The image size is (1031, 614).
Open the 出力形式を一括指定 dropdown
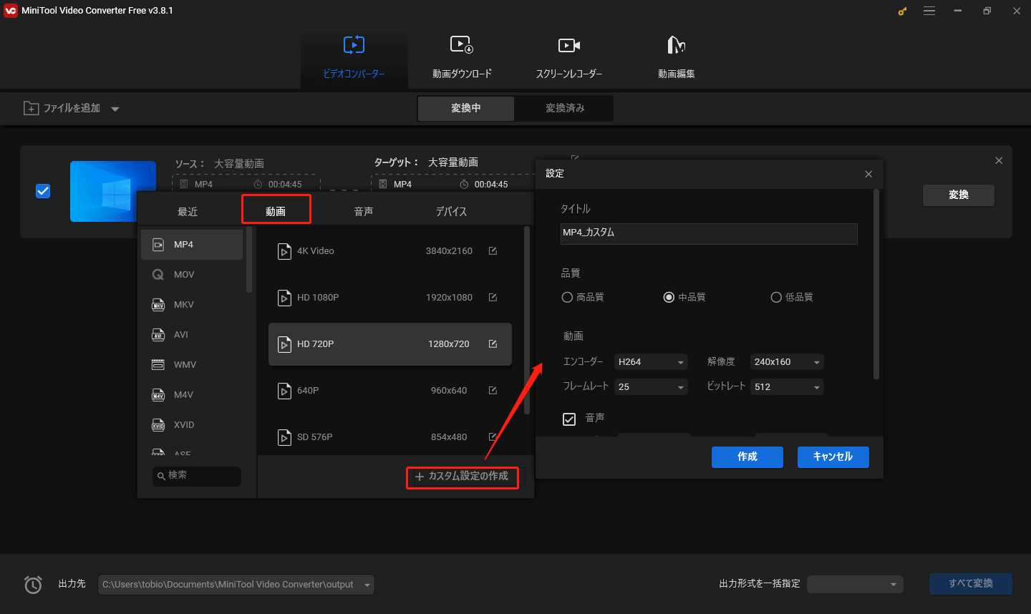[x=855, y=585]
